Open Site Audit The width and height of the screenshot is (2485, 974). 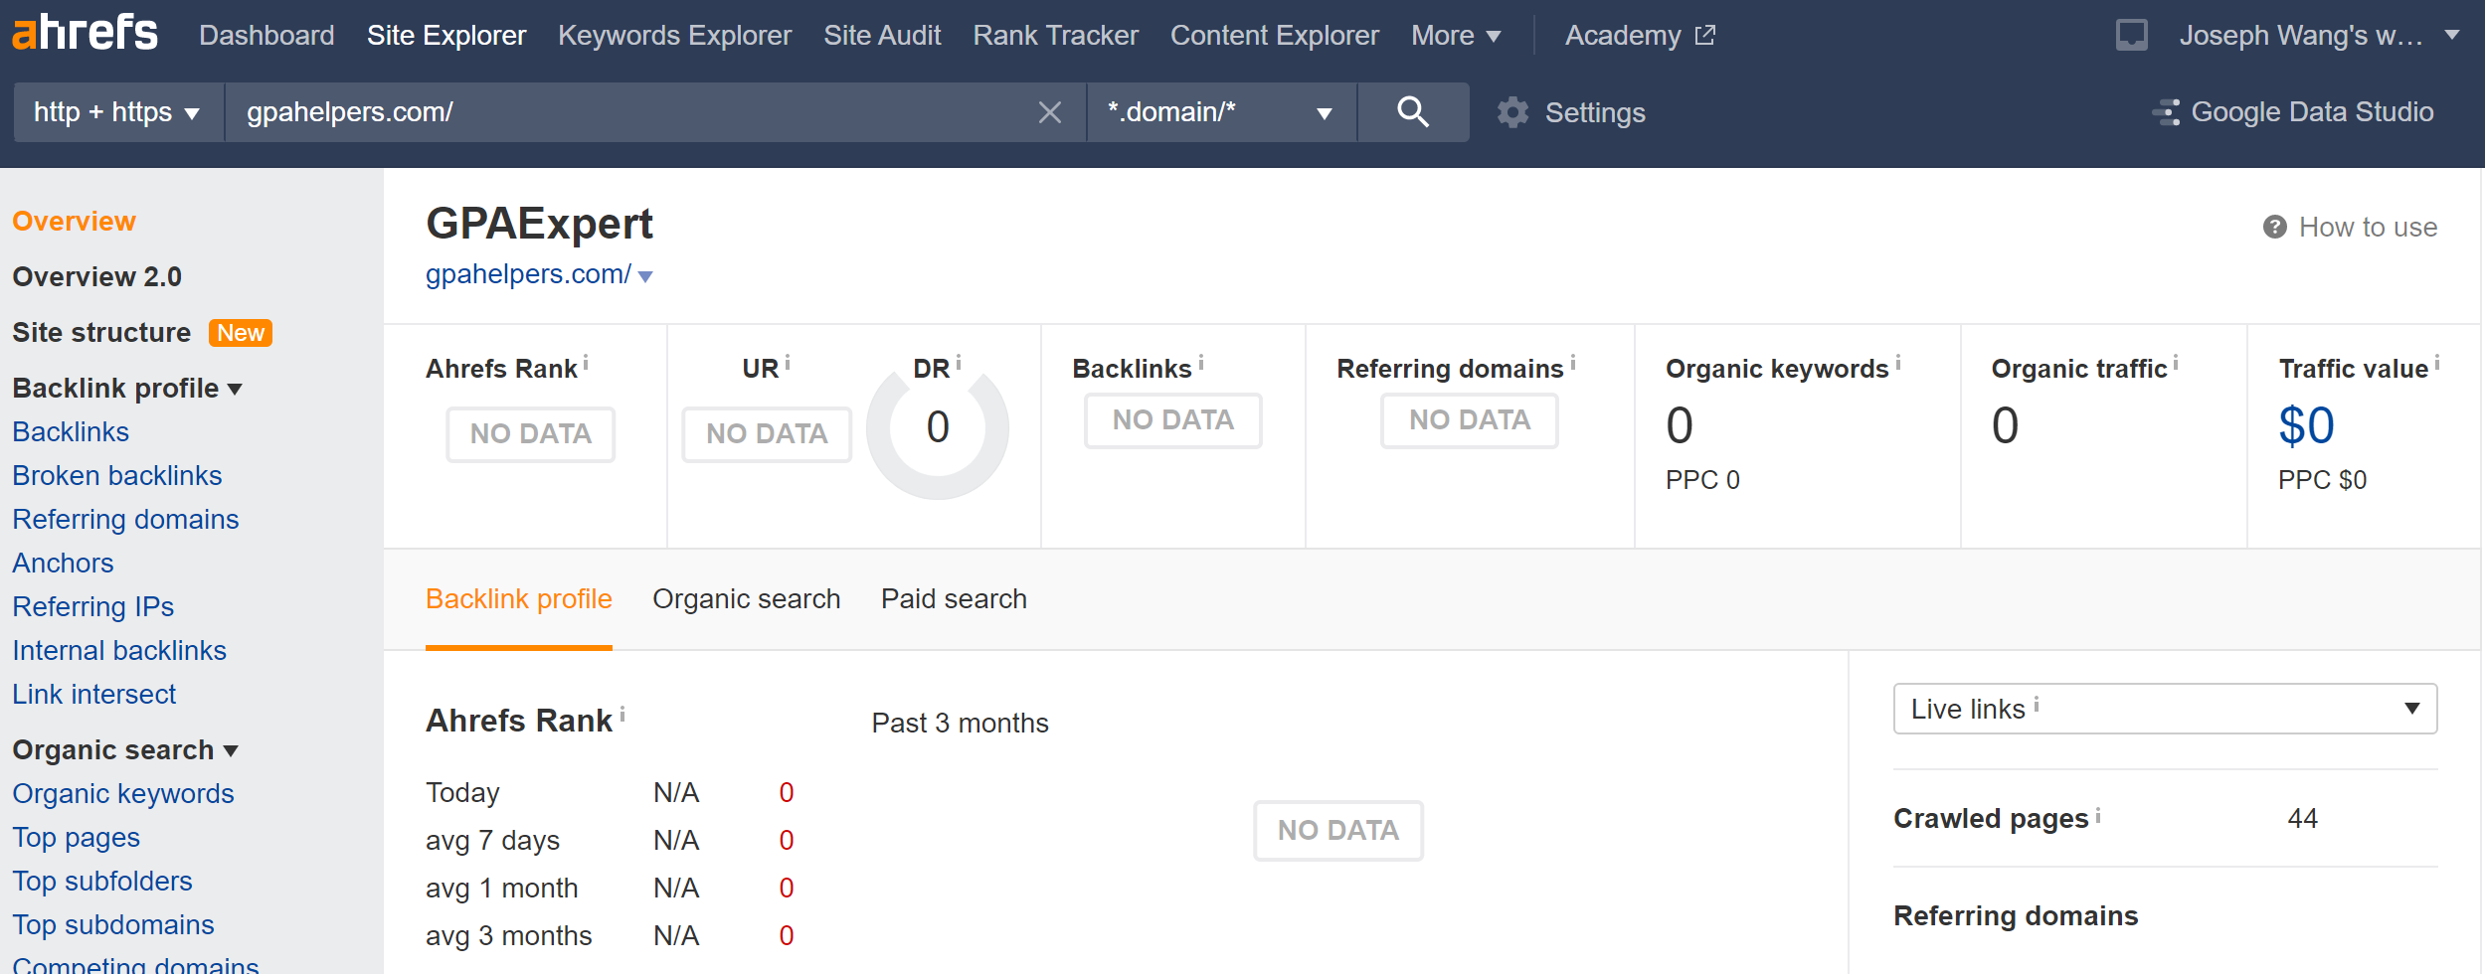pos(882,35)
